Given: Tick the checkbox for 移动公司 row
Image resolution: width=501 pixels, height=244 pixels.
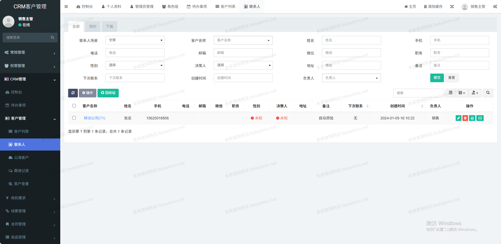Looking at the screenshot, I should [x=74, y=118].
